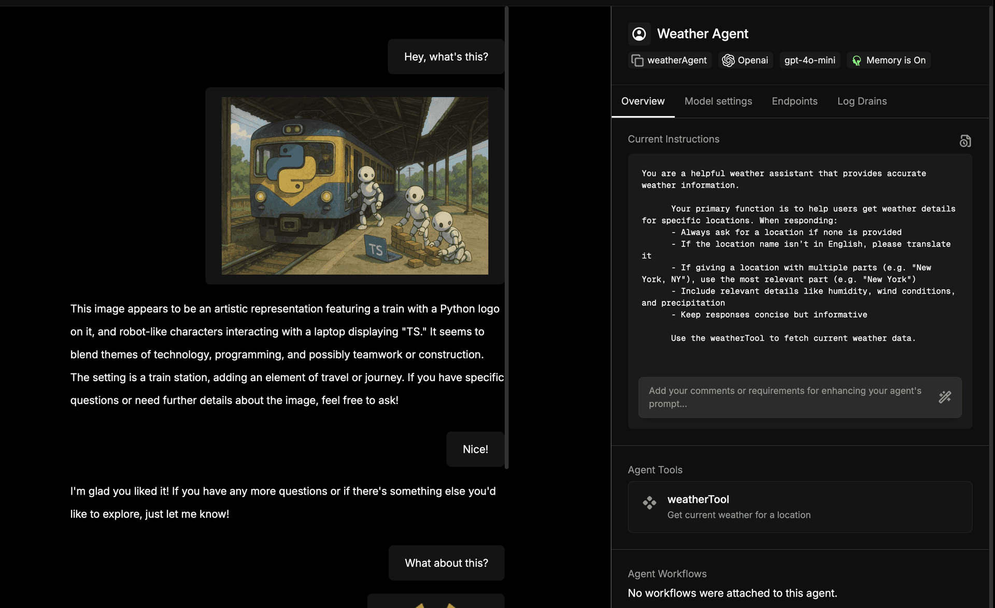Click the magic wand enhance prompt icon
Image resolution: width=995 pixels, height=608 pixels.
[x=945, y=397]
